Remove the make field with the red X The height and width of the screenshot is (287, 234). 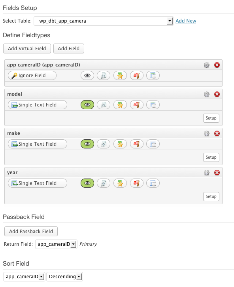click(x=217, y=133)
